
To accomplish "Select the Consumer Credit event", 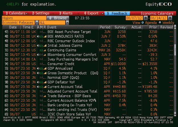I will [x=61, y=64].
